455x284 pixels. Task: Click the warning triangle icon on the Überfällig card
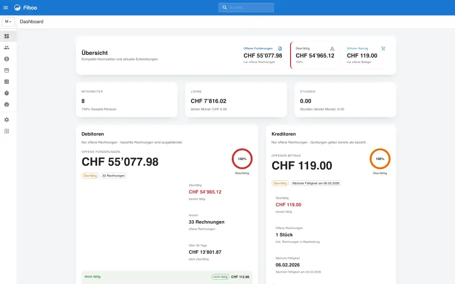[332, 48]
